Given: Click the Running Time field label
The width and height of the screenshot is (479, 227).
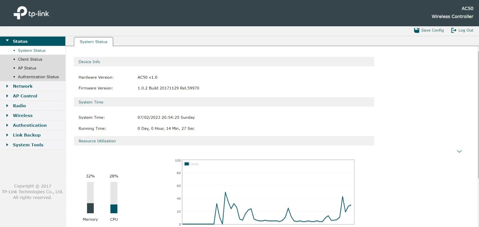Looking at the screenshot, I should pos(92,128).
